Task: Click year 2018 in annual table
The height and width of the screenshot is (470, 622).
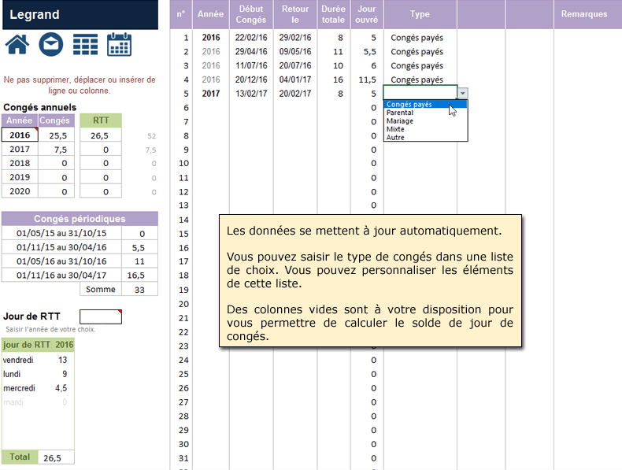Action: click(20, 163)
